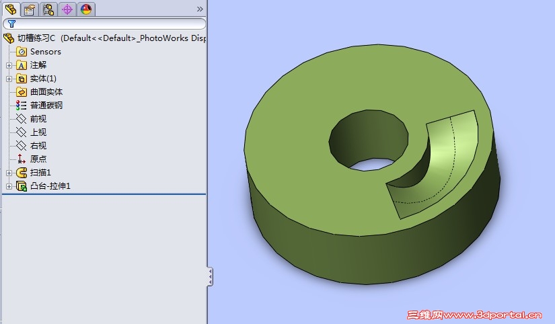Select the Sensors folder icon

tap(22, 52)
